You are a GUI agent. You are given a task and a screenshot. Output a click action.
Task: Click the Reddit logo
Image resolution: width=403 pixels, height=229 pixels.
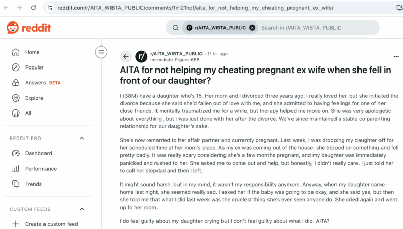pyautogui.click(x=29, y=28)
